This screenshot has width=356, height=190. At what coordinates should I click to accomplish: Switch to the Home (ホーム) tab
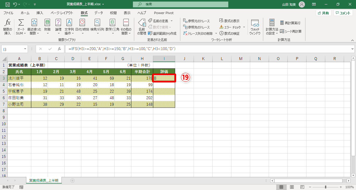(x=25, y=13)
